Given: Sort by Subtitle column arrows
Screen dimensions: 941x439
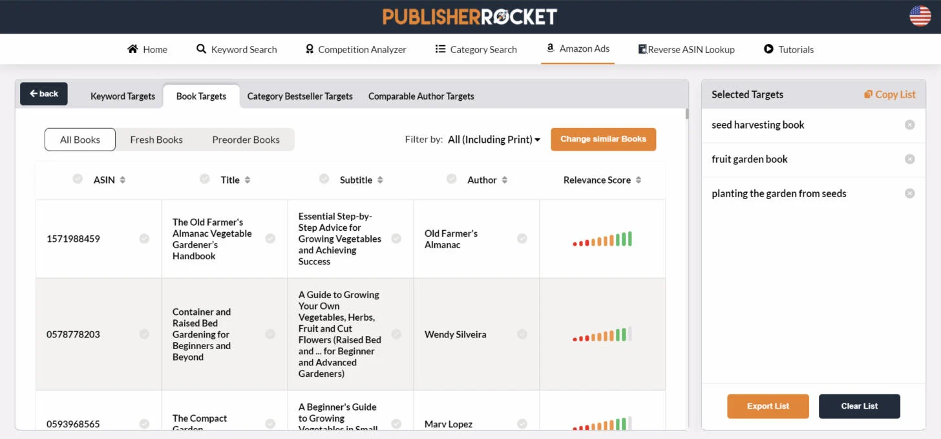Looking at the screenshot, I should pyautogui.click(x=380, y=180).
